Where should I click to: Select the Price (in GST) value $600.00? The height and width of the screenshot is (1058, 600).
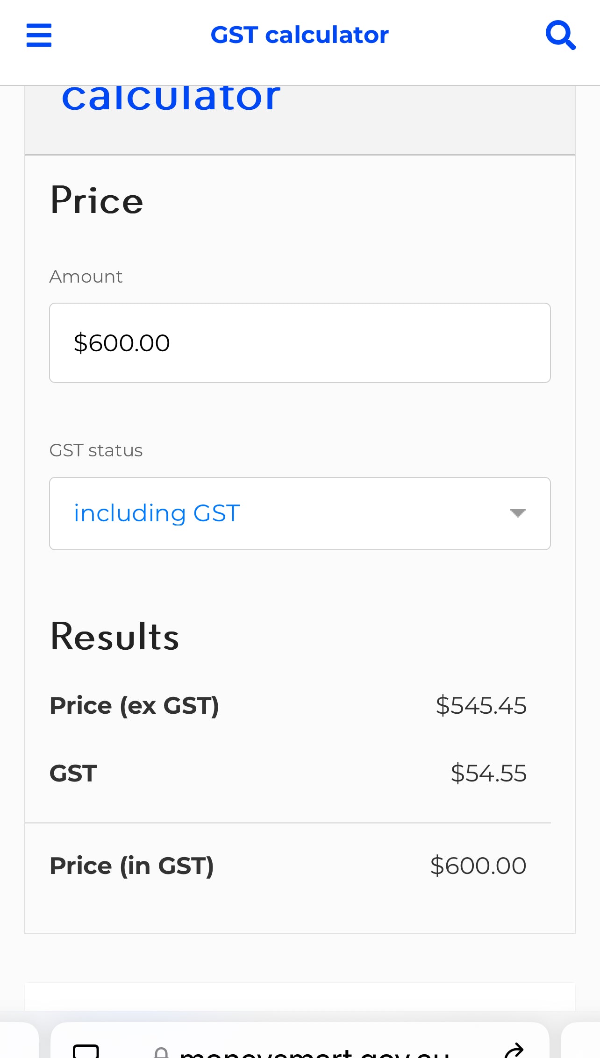[x=478, y=866]
